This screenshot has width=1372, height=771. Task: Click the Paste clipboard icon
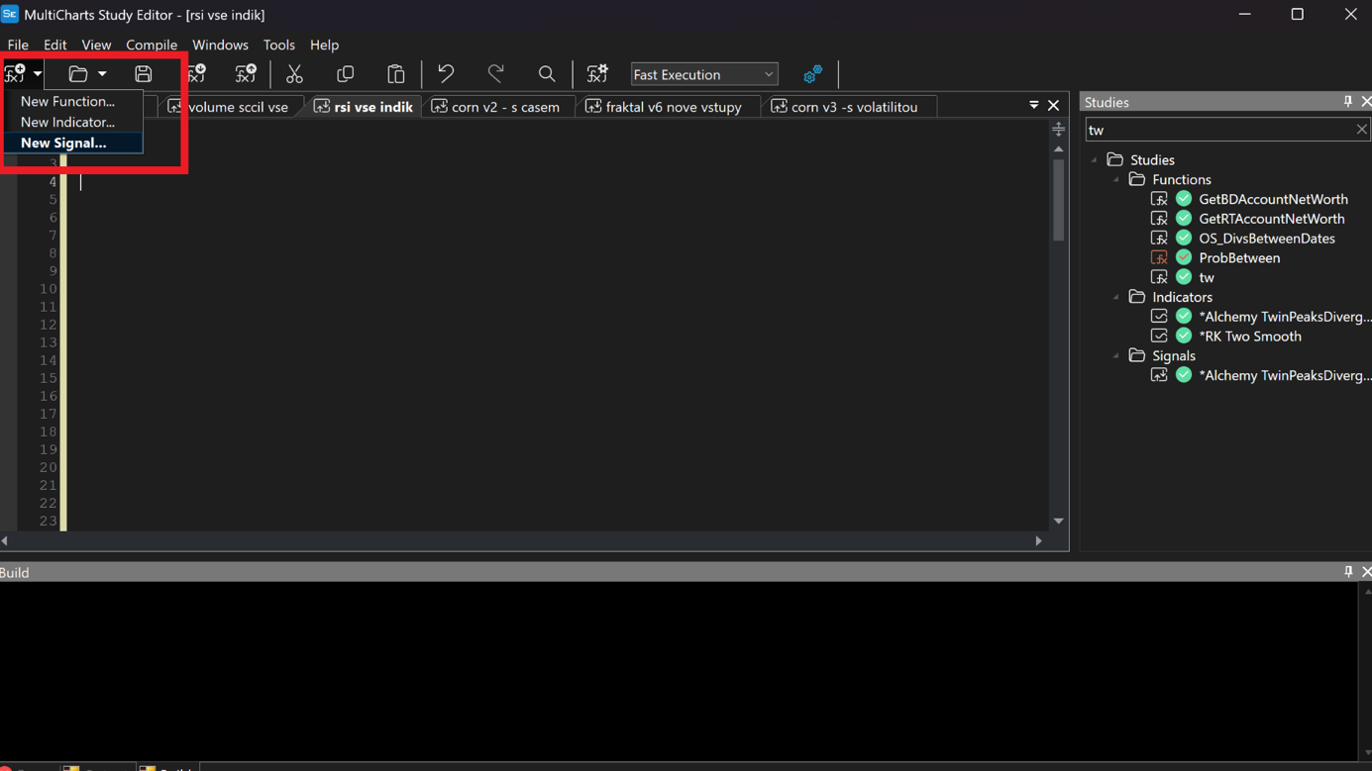(396, 74)
